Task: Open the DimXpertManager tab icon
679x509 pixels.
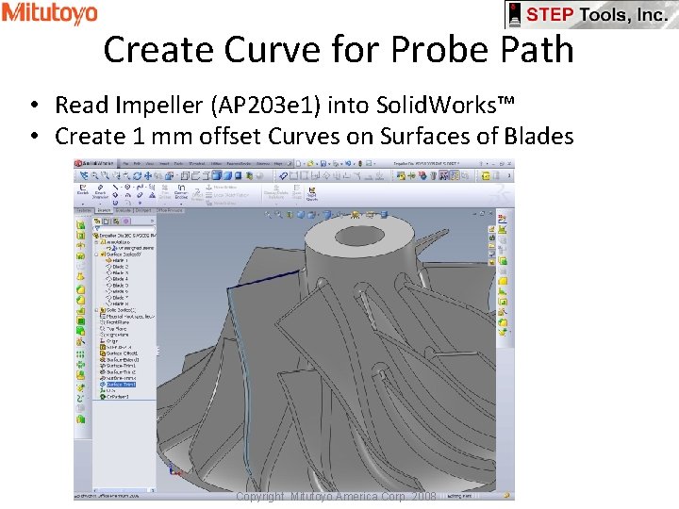Action: click(126, 222)
